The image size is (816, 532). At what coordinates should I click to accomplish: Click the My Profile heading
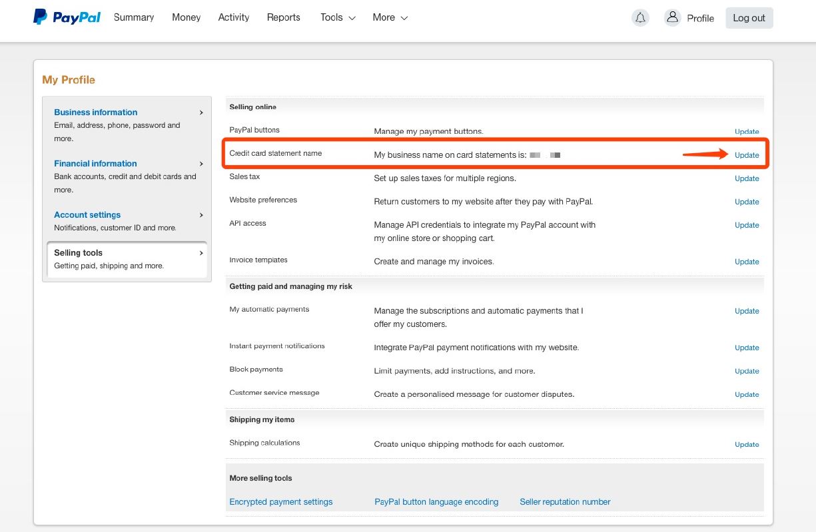(x=69, y=80)
